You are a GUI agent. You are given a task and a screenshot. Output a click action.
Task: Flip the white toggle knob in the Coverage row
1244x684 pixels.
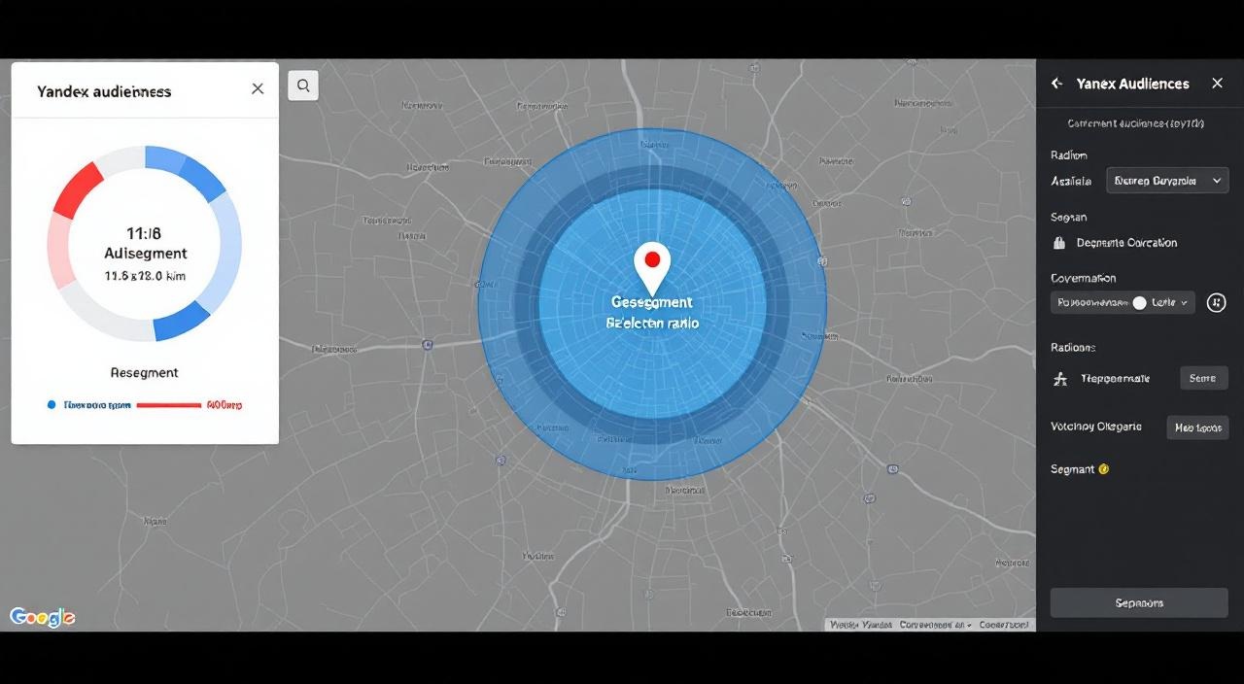(1140, 302)
